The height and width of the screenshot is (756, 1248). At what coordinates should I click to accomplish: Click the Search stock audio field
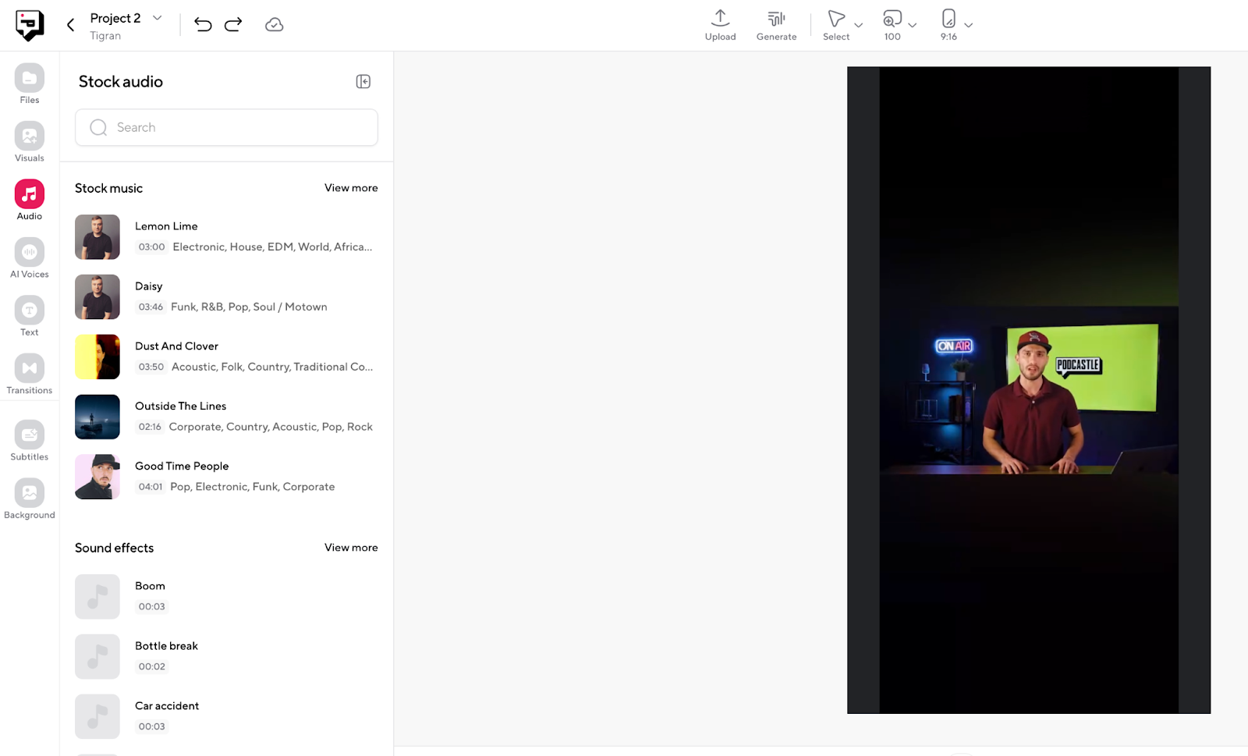pos(226,127)
